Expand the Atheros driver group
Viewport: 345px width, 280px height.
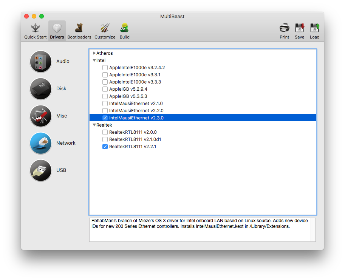point(94,53)
